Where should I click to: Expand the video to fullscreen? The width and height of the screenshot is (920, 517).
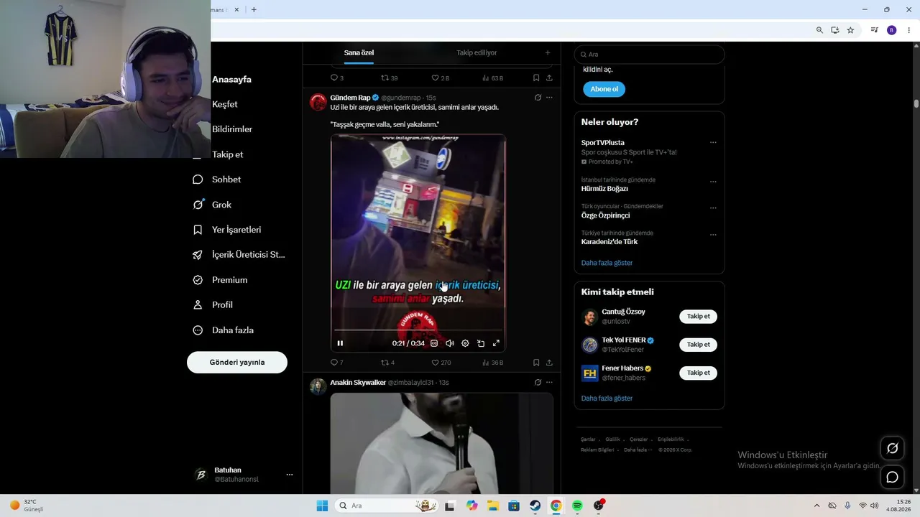496,343
